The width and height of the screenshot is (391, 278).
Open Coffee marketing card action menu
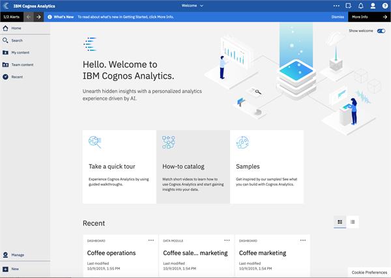[x=303, y=240]
